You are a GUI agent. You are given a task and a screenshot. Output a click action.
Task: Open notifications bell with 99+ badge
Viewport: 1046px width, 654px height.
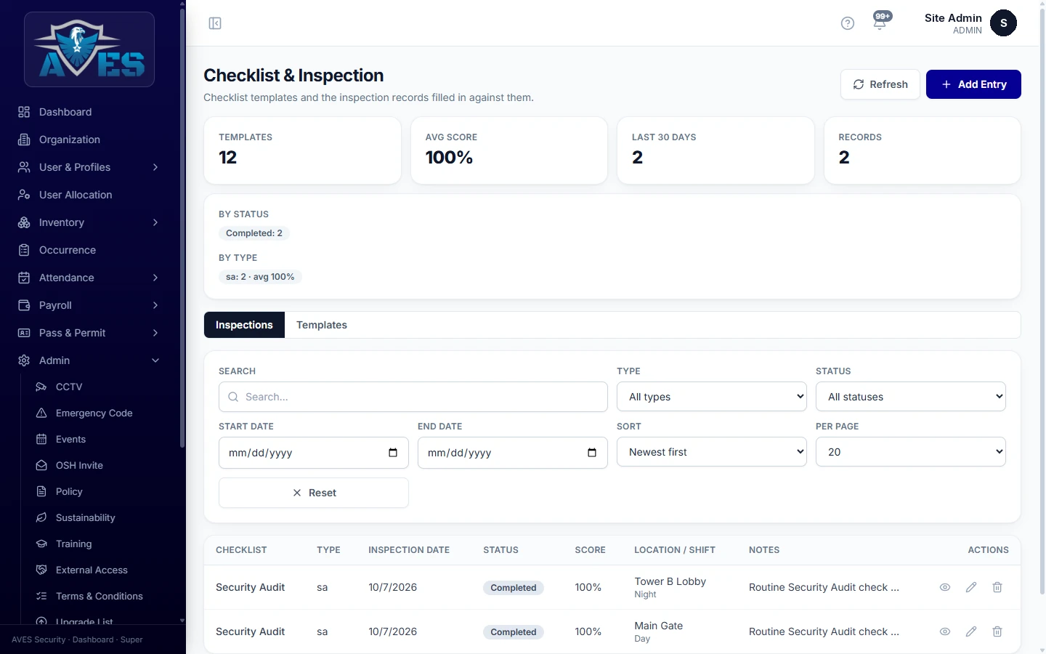(880, 23)
